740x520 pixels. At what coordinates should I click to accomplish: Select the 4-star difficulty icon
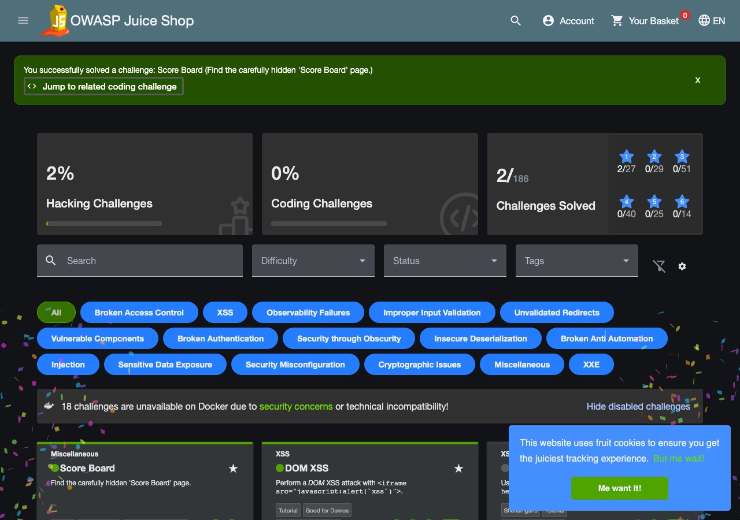(627, 202)
